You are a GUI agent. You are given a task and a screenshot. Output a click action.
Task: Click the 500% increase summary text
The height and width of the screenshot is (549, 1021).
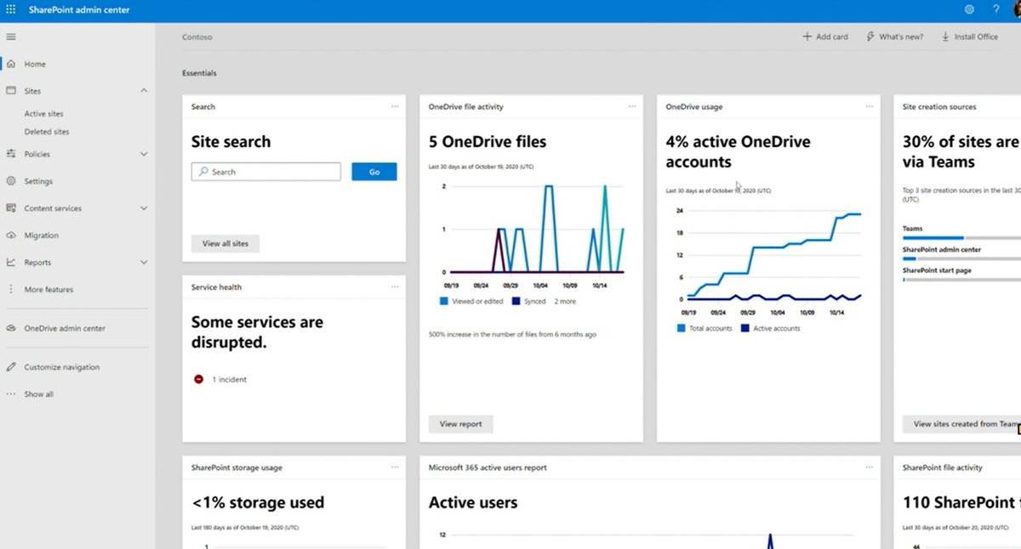click(512, 335)
